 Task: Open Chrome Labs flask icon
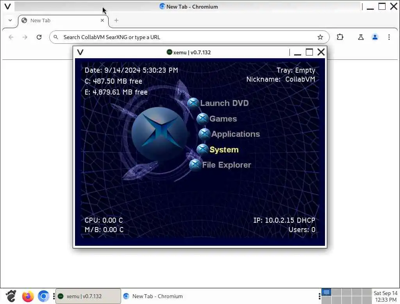tap(361, 37)
